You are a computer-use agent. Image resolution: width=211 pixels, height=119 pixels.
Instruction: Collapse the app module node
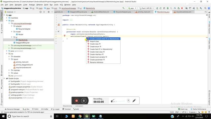[x=4, y=15]
